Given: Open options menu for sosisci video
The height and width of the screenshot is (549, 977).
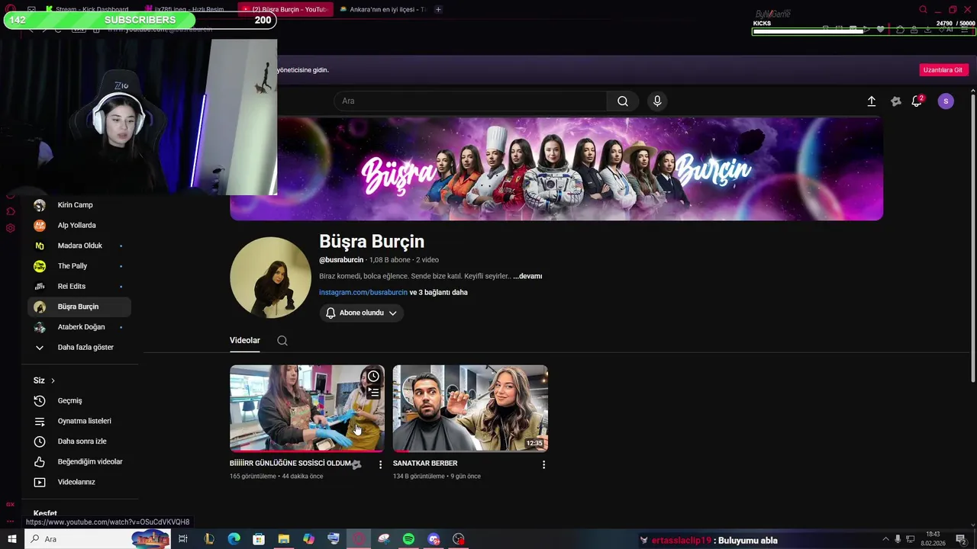Looking at the screenshot, I should pos(380,464).
